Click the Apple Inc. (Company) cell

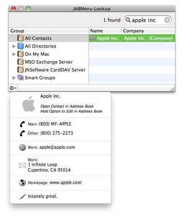point(148,38)
